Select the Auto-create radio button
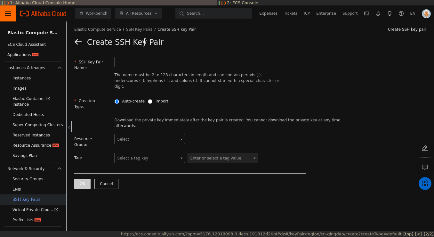Image resolution: width=434 pixels, height=237 pixels. coord(117,101)
